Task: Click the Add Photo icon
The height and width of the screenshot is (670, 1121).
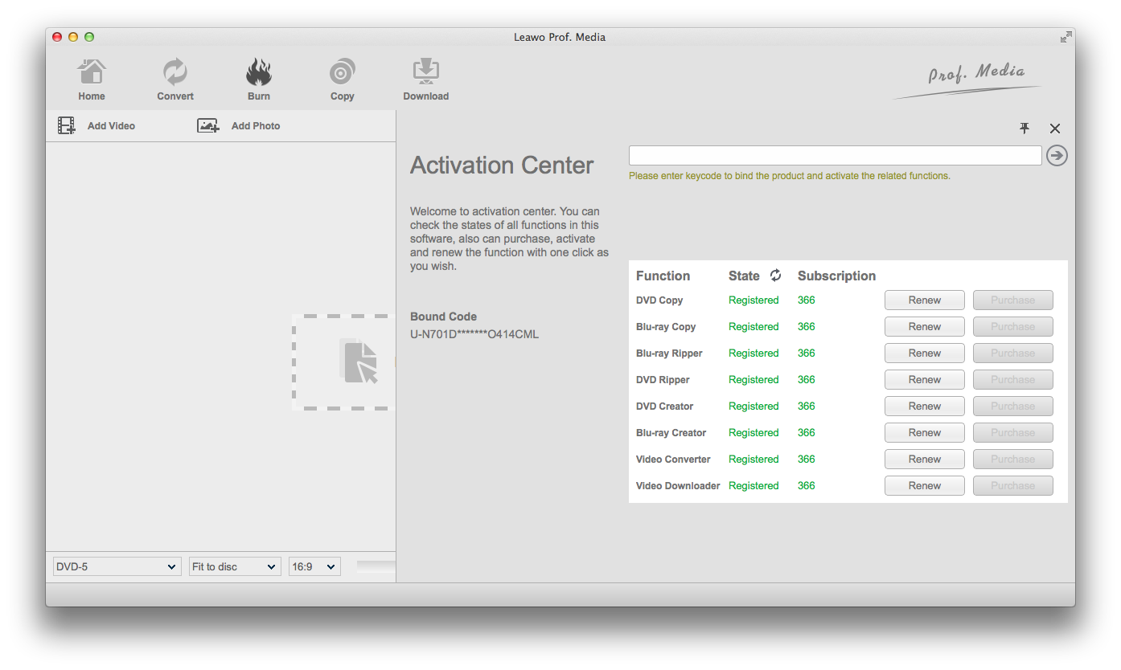Action: pyautogui.click(x=208, y=126)
